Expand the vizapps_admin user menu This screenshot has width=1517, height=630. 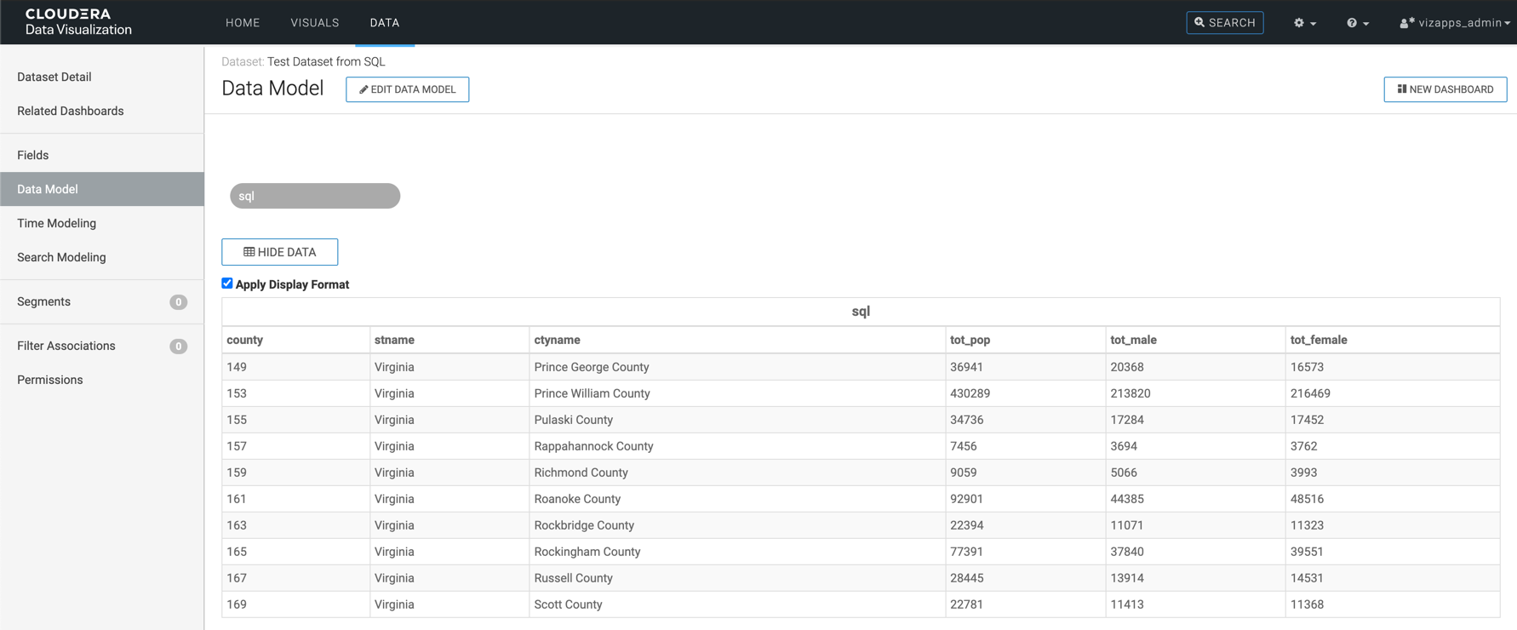[1454, 23]
